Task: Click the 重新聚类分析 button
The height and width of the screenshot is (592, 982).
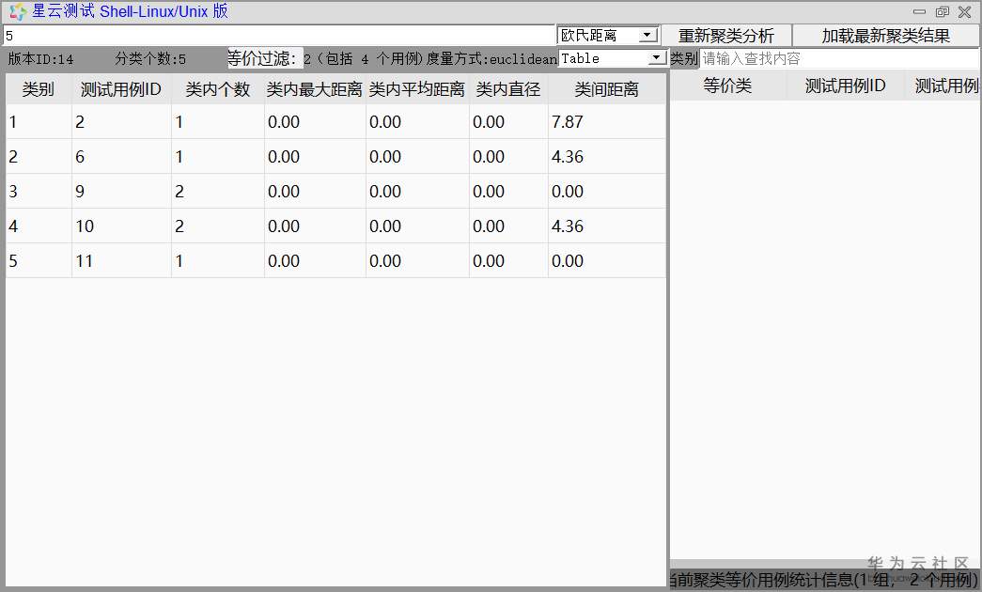Action: pyautogui.click(x=725, y=36)
